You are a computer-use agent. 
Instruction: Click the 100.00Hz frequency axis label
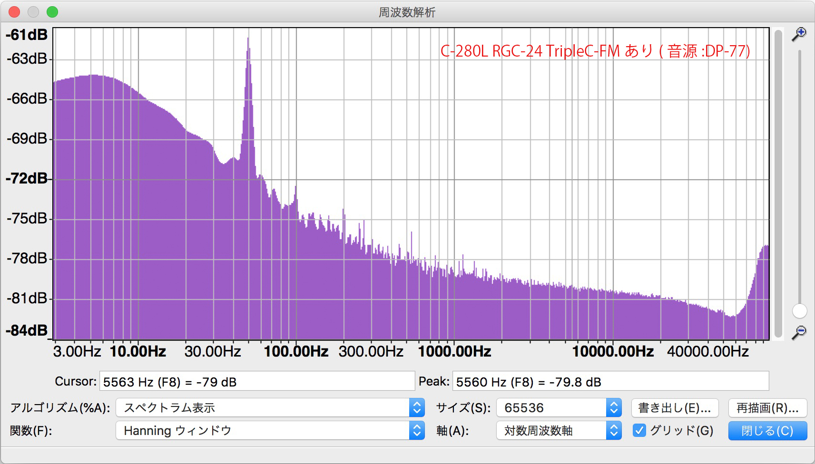coord(296,351)
